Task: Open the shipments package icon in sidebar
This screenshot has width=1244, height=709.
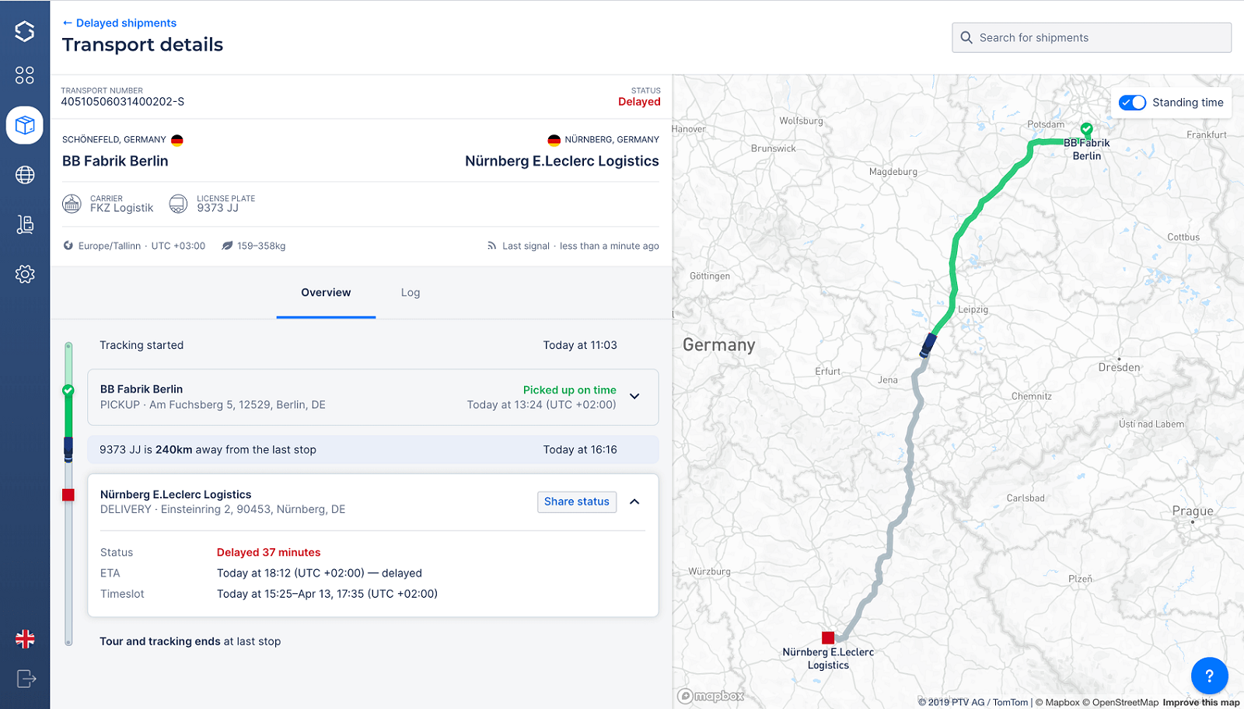Action: coord(25,125)
